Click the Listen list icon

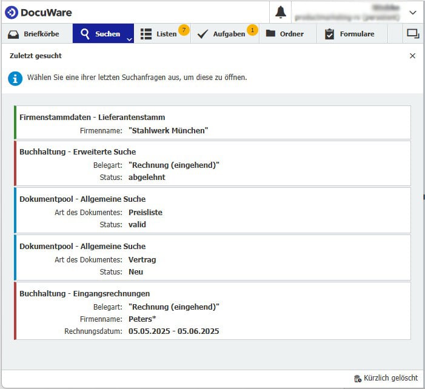pos(146,34)
